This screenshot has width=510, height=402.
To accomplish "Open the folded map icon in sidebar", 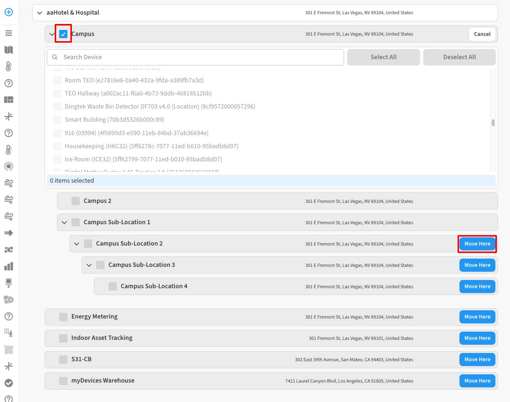I will click(x=9, y=50).
